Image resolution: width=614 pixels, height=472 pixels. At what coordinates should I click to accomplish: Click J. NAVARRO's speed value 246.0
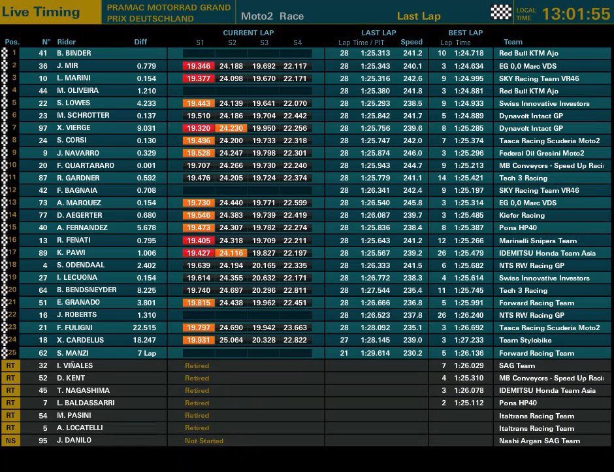tap(413, 153)
